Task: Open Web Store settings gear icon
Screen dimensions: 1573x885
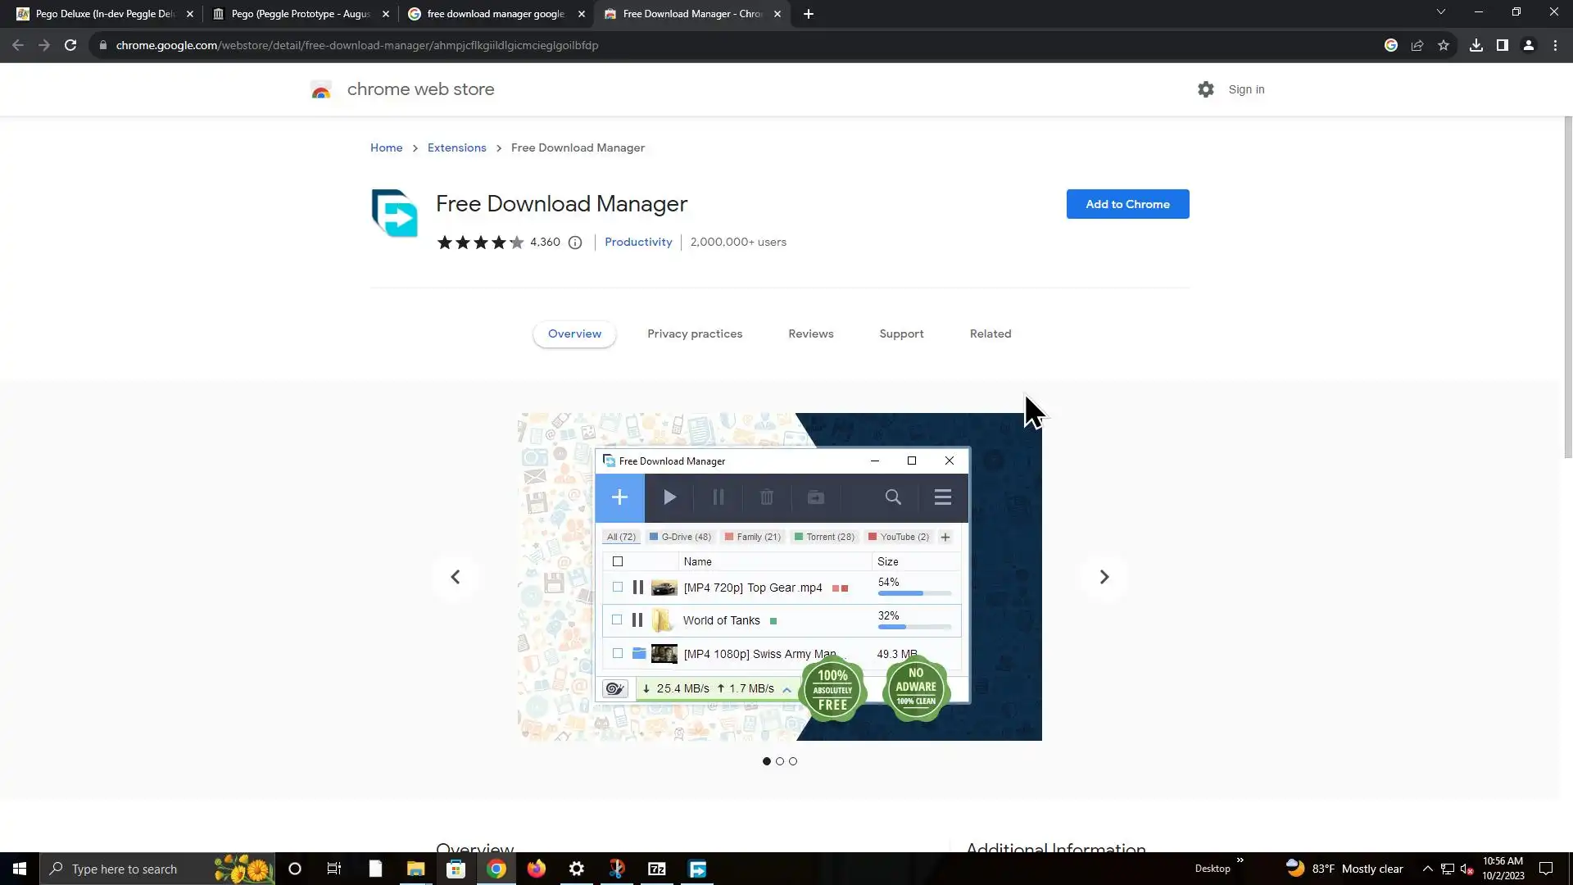Action: point(1205,89)
